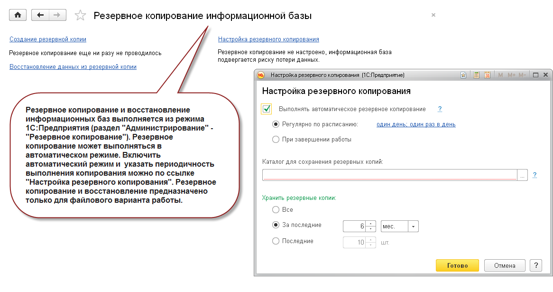Navigate back with the left arrow
553x292 pixels.
click(40, 15)
